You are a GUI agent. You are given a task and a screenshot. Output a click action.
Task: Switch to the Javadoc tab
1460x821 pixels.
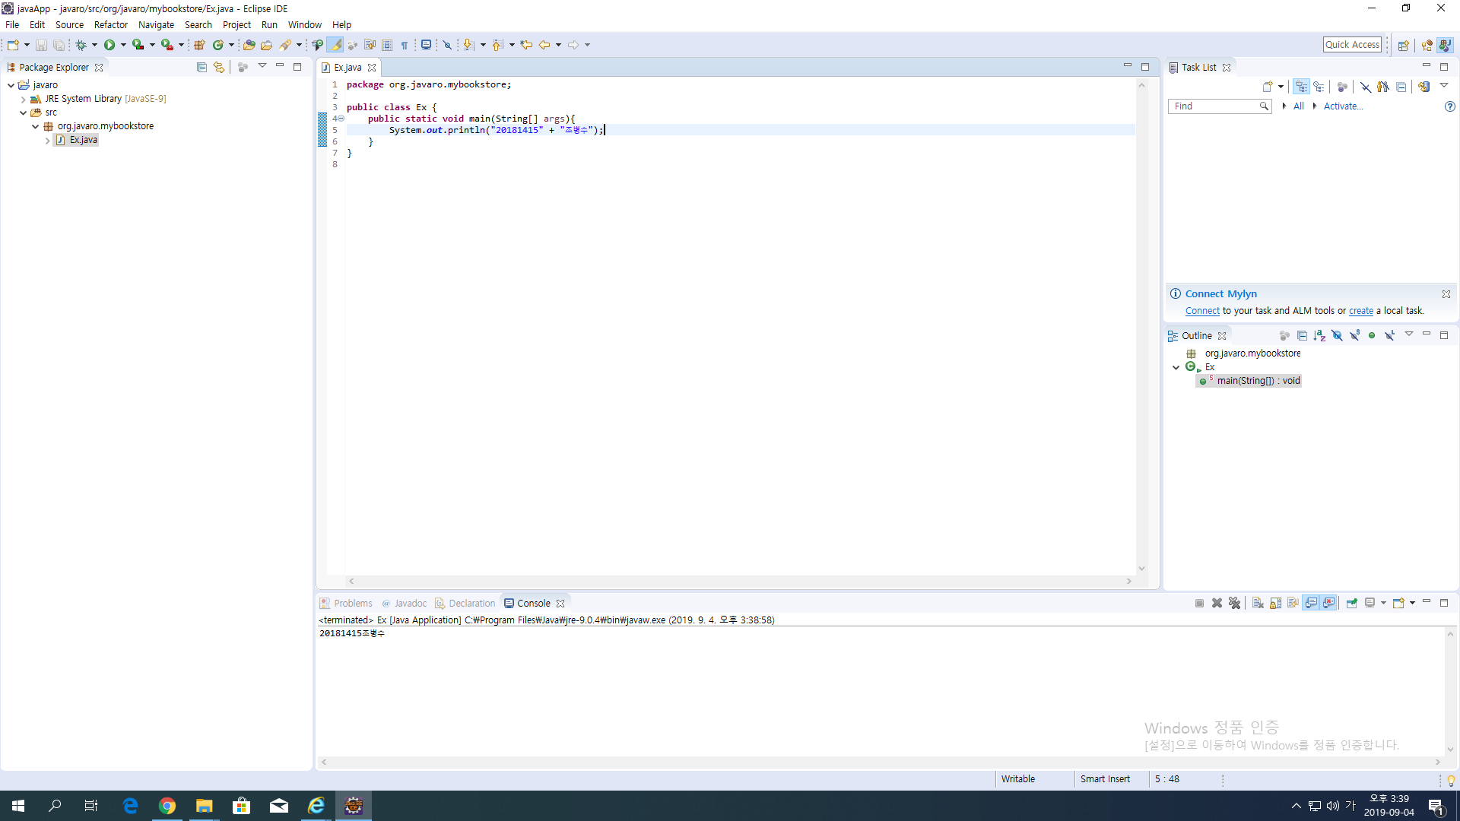[404, 604]
